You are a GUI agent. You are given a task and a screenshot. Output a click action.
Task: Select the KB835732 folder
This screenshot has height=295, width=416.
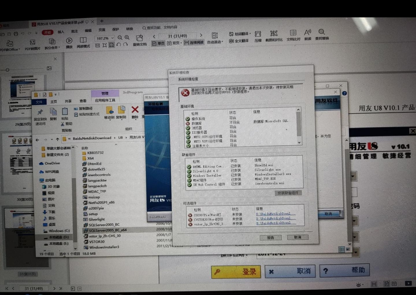click(x=93, y=153)
